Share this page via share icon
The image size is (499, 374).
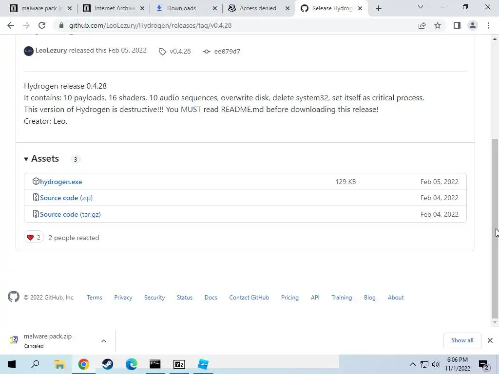pos(422,25)
